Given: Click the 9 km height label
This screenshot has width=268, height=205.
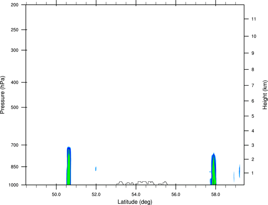Looking at the screenshot, I should pyautogui.click(x=253, y=53).
